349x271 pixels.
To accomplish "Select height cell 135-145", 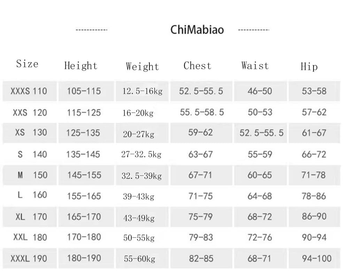I will [83, 155].
